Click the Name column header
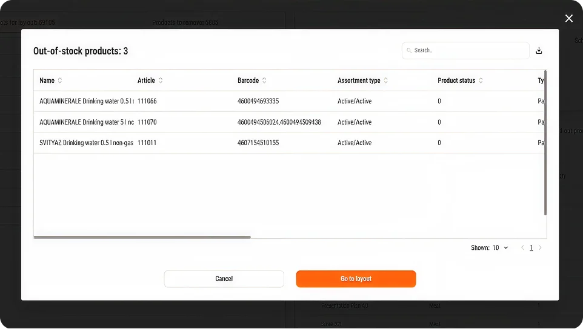This screenshot has height=329, width=583. (x=47, y=80)
